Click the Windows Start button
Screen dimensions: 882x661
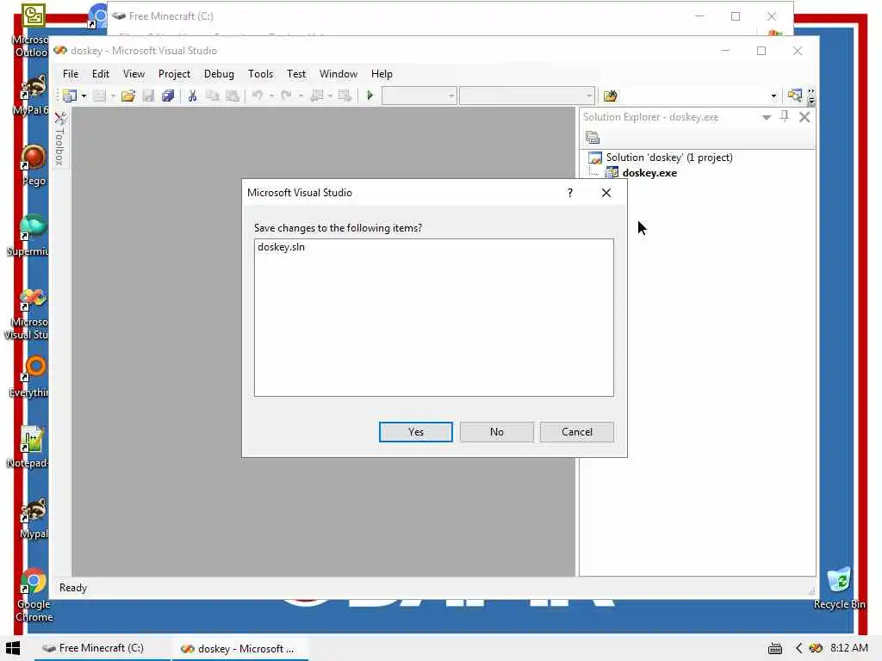(13, 648)
